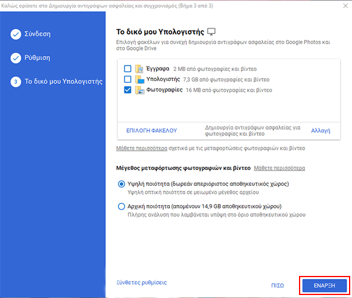Click the step 3 circle icon
This screenshot has width=352, height=298.
coord(15,82)
